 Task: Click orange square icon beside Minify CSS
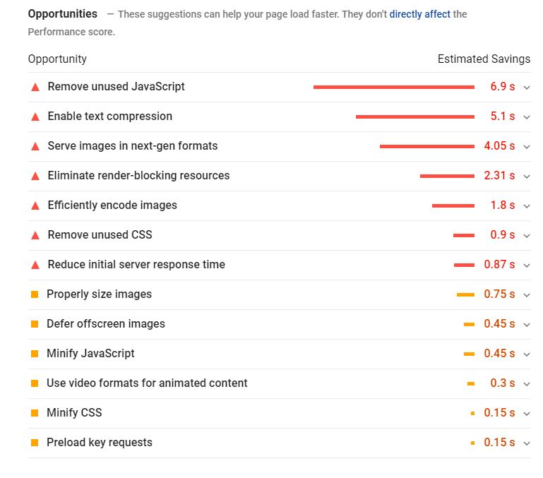tap(35, 413)
